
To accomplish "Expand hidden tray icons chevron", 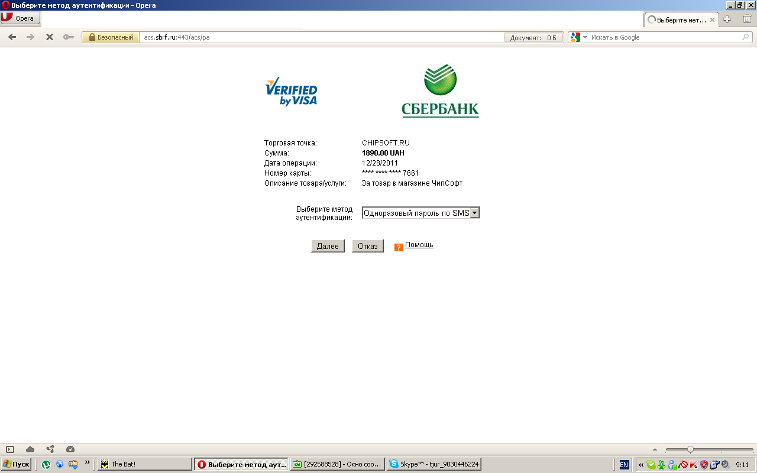I will 641,465.
